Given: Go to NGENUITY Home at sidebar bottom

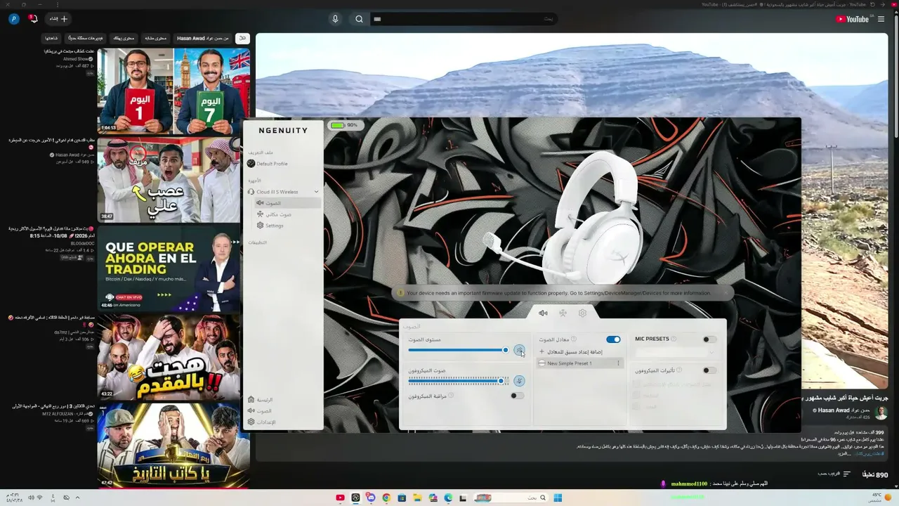Looking at the screenshot, I should 261,399.
